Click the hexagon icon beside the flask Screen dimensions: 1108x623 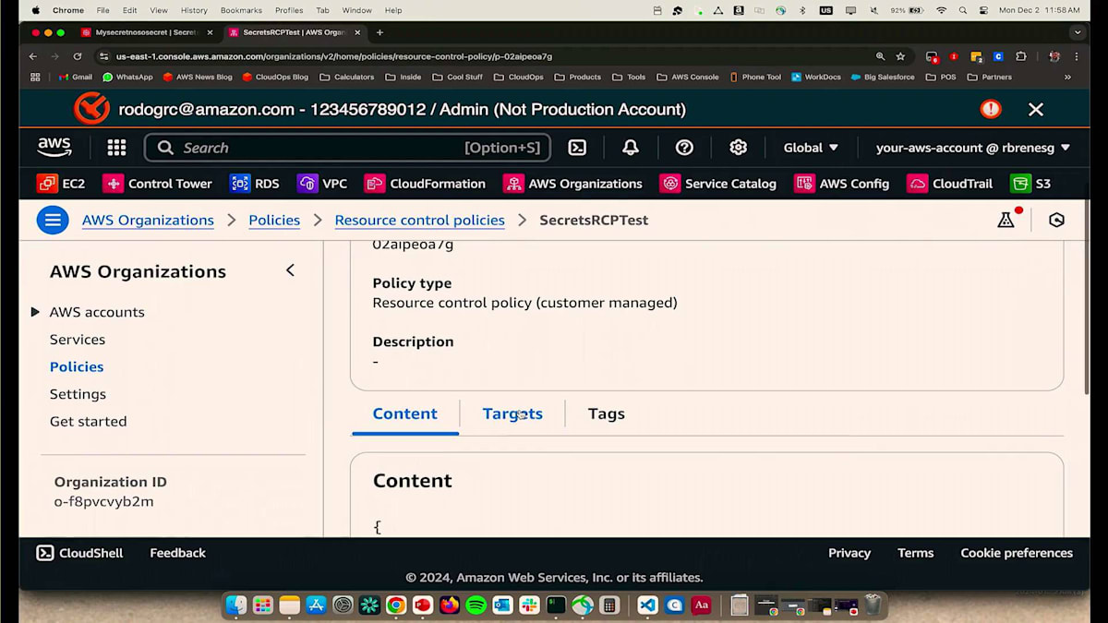pyautogui.click(x=1057, y=220)
